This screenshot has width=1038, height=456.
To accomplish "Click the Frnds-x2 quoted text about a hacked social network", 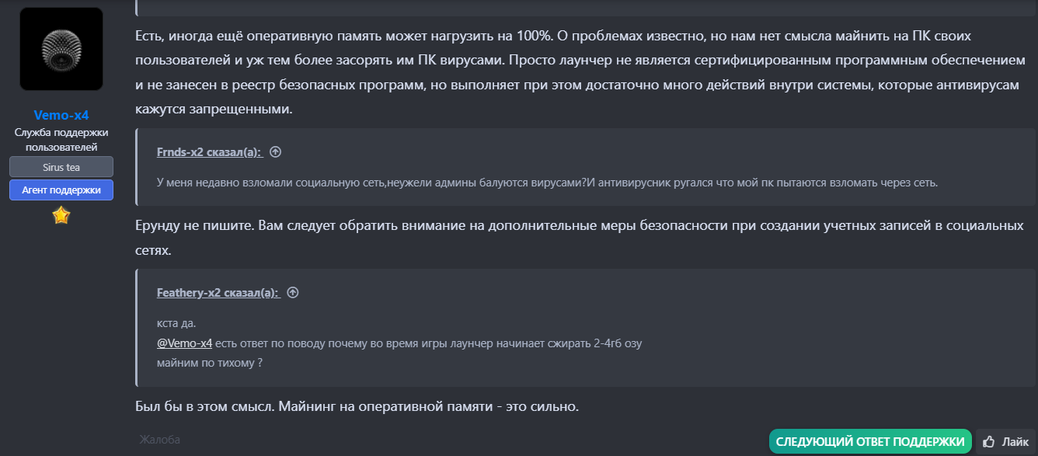I will coord(547,183).
